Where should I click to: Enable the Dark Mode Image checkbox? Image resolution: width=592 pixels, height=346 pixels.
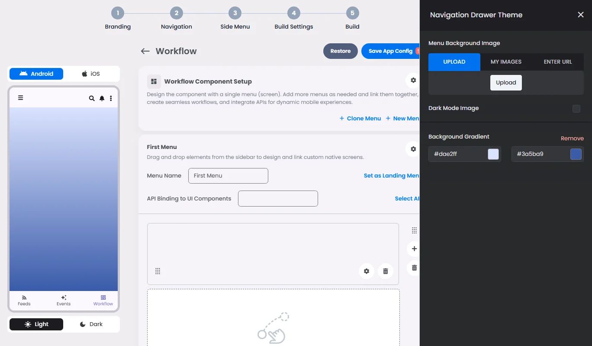pyautogui.click(x=576, y=109)
